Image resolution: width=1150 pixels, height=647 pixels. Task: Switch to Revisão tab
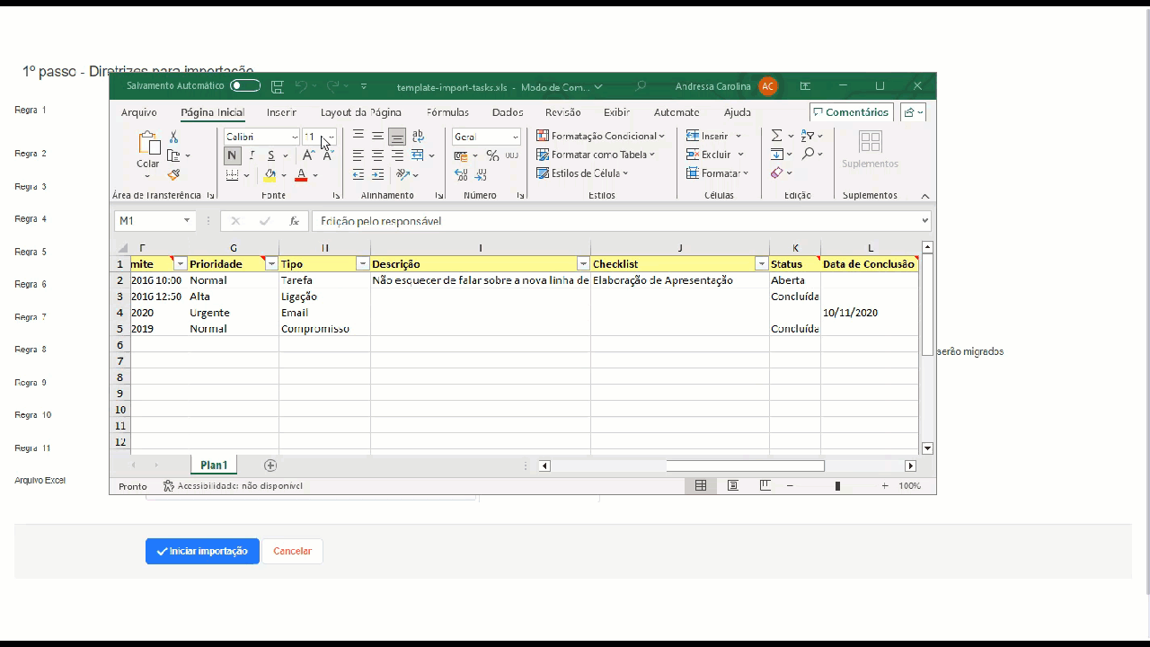pyautogui.click(x=562, y=112)
